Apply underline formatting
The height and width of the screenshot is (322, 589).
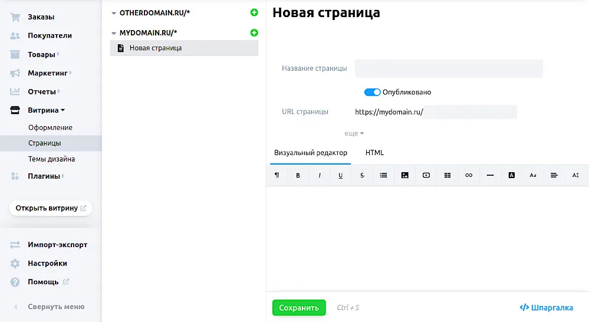(341, 175)
